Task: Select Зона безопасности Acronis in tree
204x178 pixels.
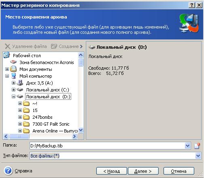Action: point(47,62)
